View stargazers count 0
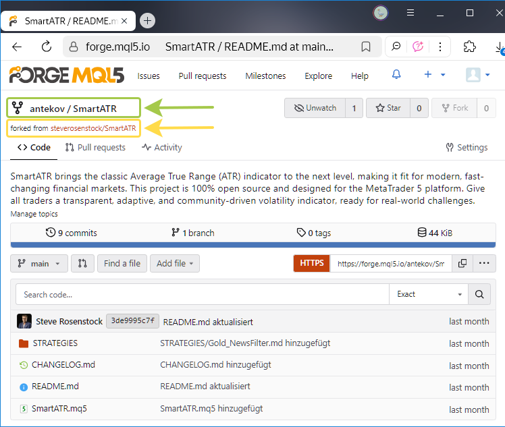 click(419, 108)
